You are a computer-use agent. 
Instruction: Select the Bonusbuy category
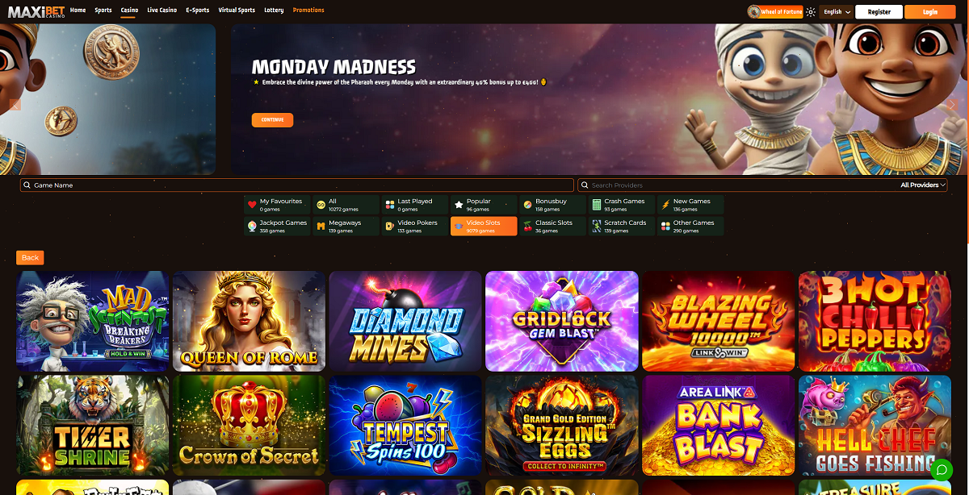(x=552, y=205)
